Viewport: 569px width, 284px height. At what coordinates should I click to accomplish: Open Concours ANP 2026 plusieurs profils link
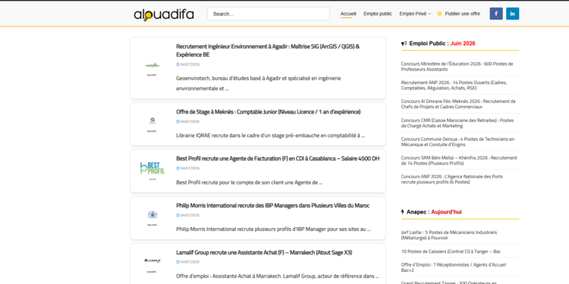[x=452, y=179]
